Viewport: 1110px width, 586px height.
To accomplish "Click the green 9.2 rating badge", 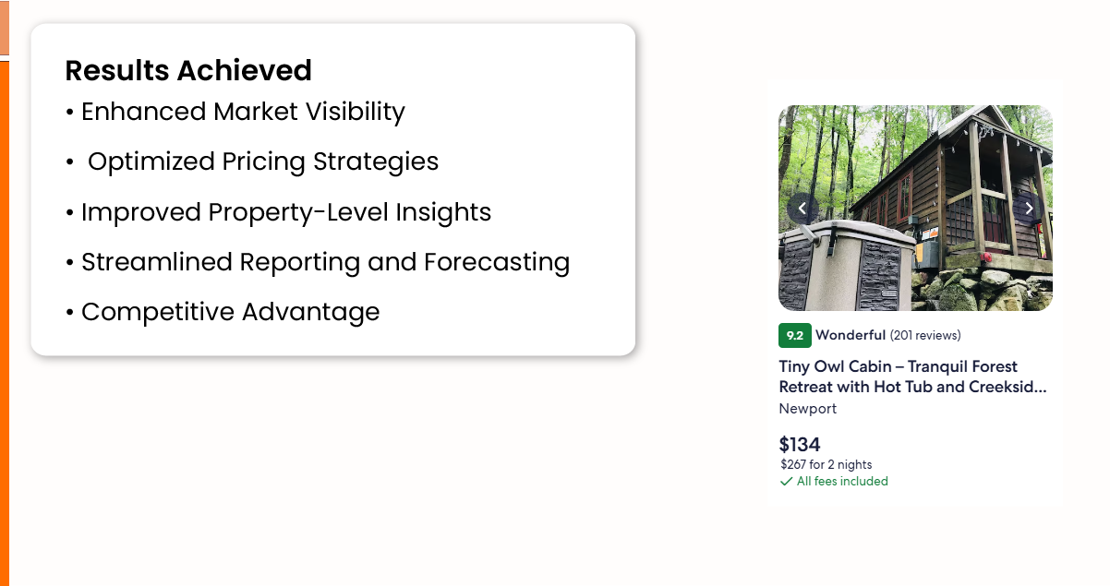I will (x=794, y=335).
